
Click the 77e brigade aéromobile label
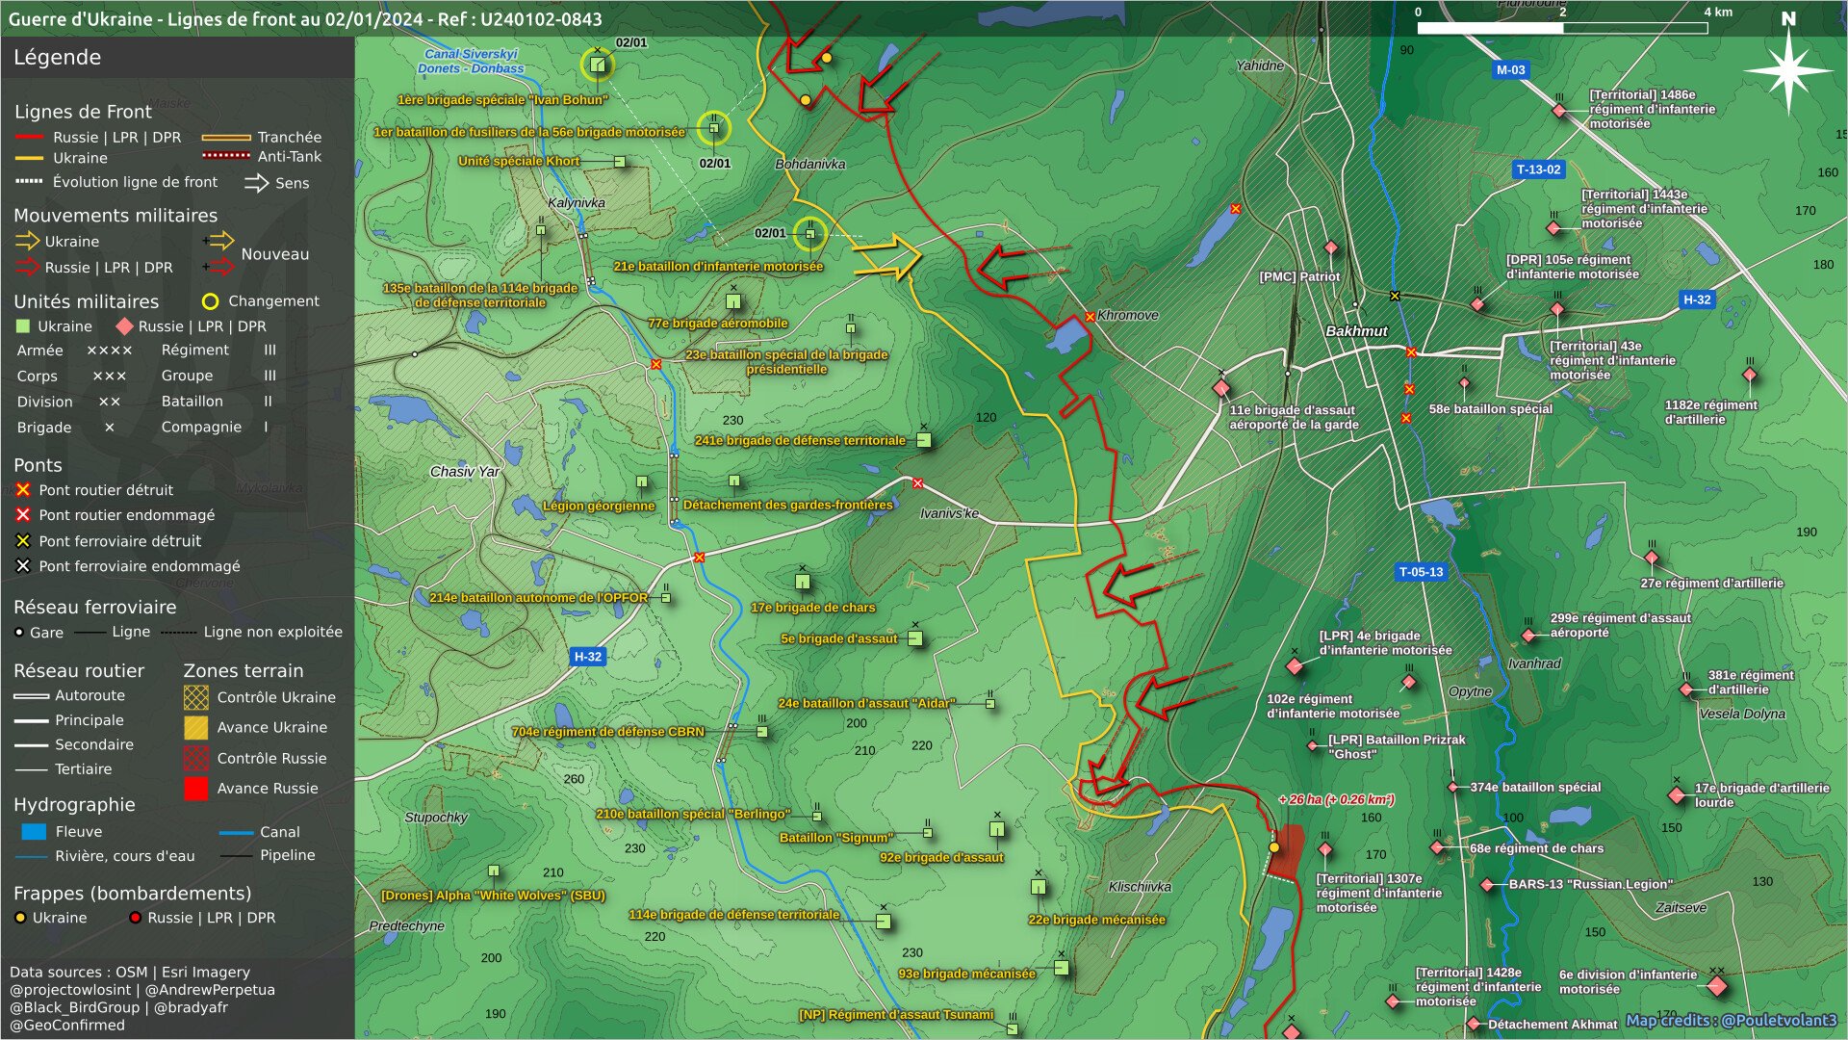[718, 324]
